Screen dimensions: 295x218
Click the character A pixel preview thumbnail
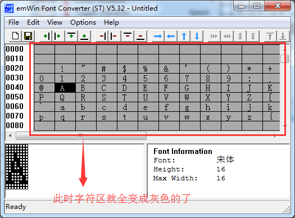(x=17, y=167)
